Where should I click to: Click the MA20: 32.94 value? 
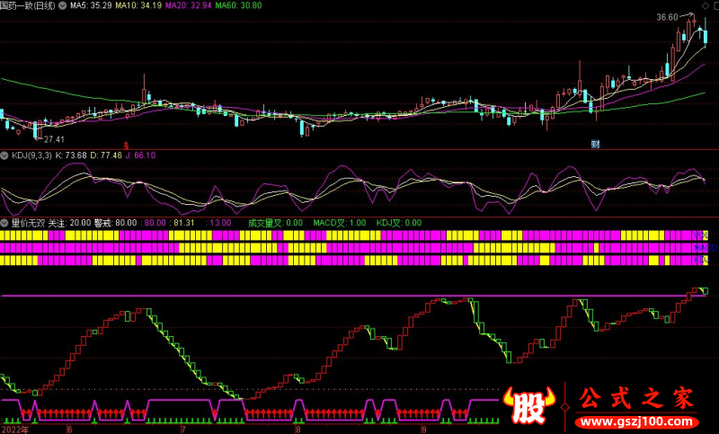tap(189, 5)
